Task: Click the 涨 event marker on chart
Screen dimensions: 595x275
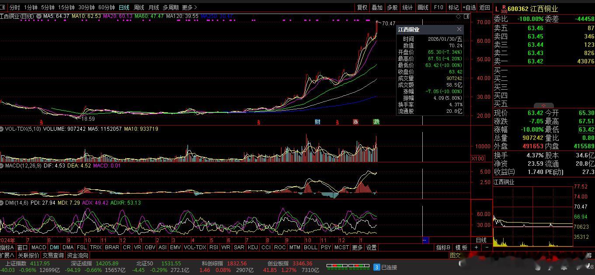Action: pyautogui.click(x=355, y=122)
